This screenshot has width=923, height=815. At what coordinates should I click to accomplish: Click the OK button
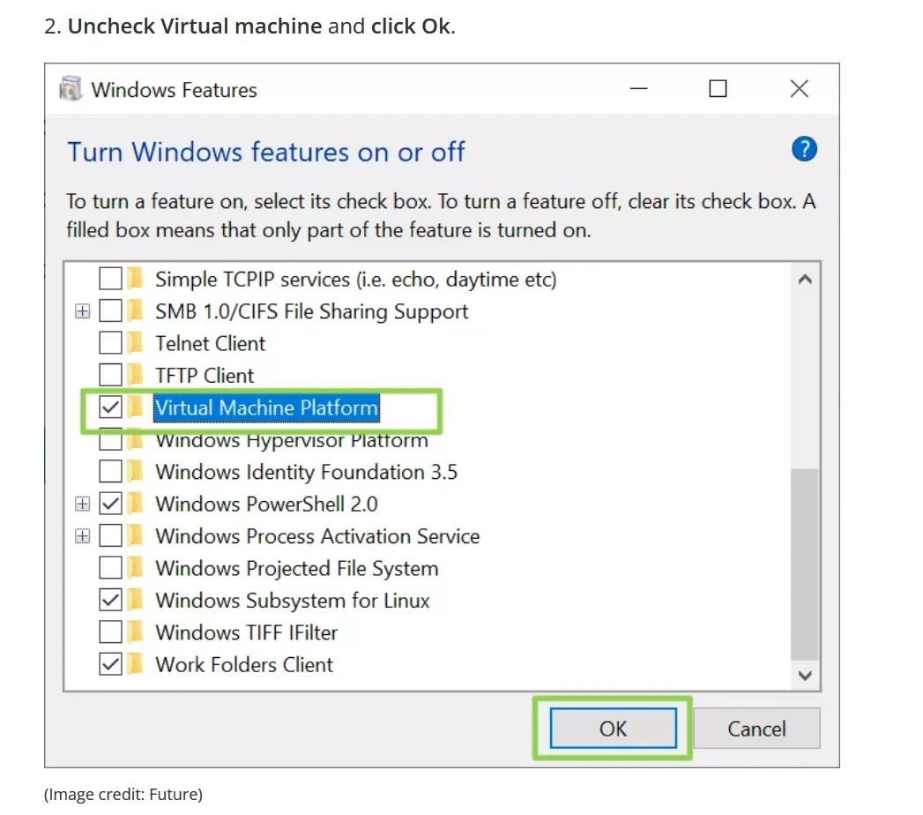pyautogui.click(x=614, y=729)
